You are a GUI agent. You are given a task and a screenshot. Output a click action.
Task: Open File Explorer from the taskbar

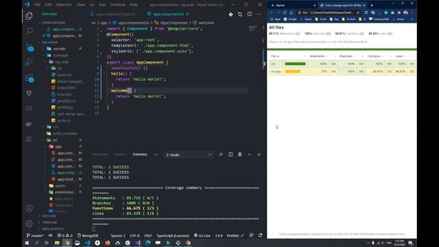coord(57,243)
